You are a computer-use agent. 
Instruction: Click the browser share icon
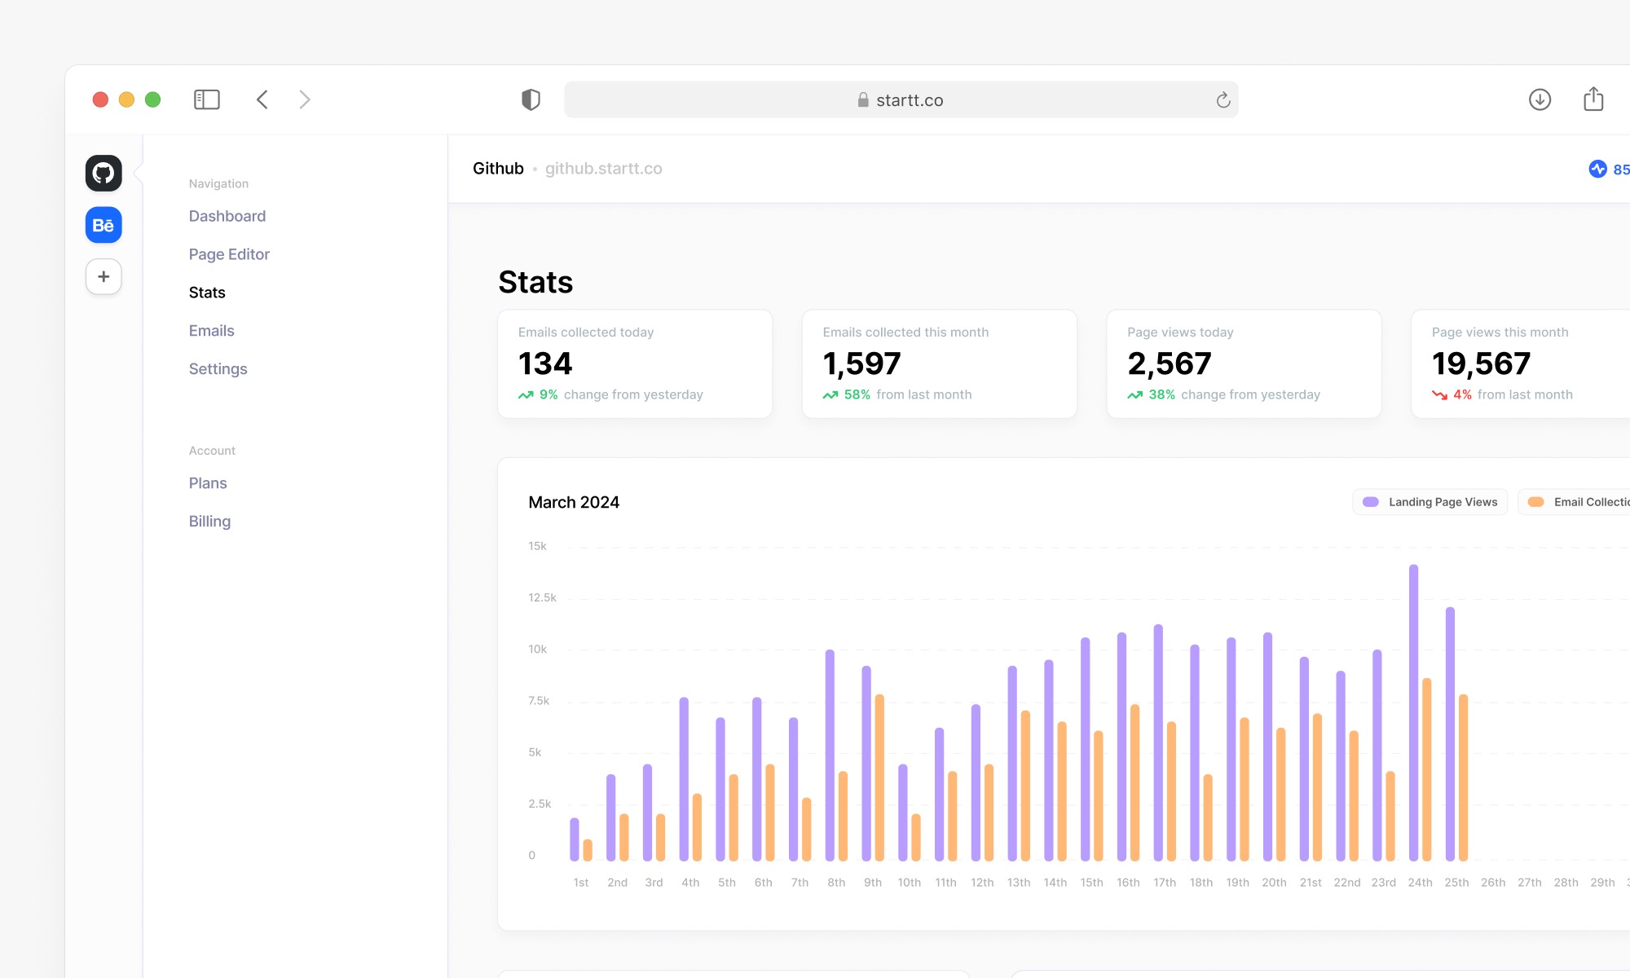point(1593,99)
